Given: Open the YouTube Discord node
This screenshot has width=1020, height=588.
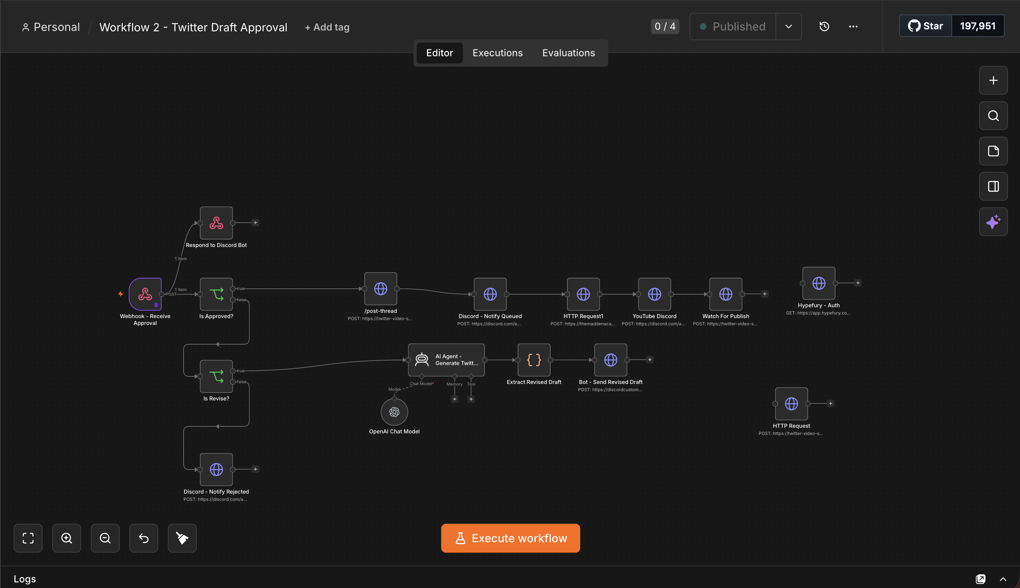Looking at the screenshot, I should click(x=654, y=294).
